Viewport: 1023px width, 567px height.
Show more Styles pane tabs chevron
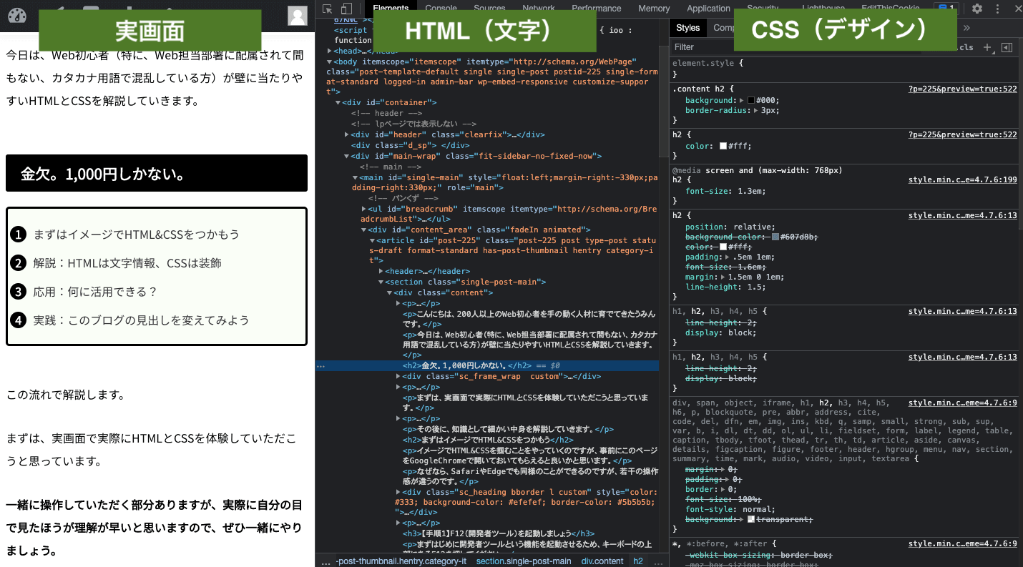coord(966,28)
